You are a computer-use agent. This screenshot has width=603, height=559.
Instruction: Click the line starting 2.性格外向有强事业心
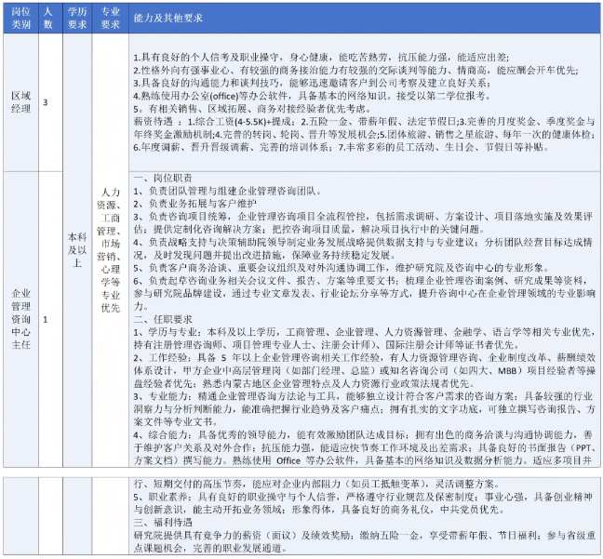[x=355, y=71]
